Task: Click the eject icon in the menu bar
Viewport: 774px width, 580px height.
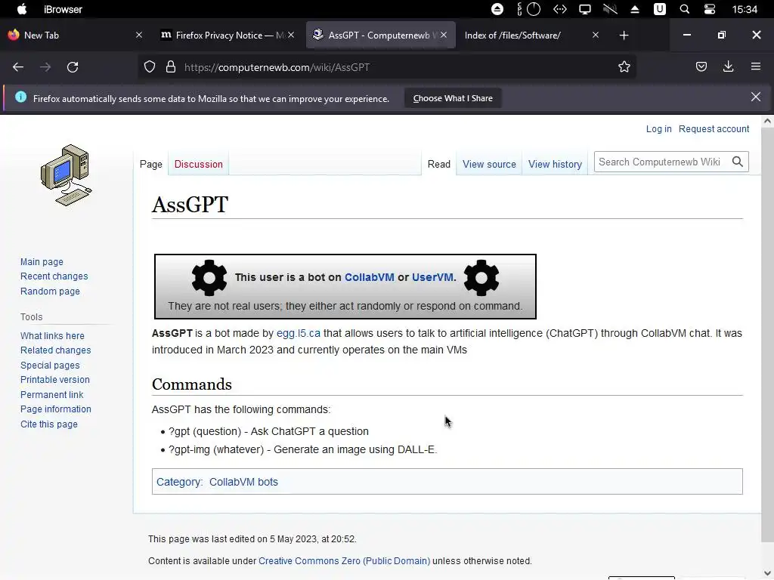Action: [635, 9]
